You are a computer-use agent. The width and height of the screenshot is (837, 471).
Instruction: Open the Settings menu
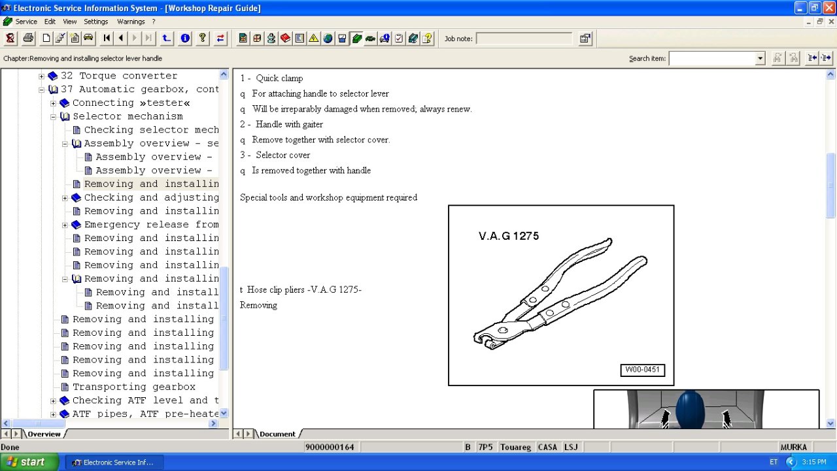[95, 22]
